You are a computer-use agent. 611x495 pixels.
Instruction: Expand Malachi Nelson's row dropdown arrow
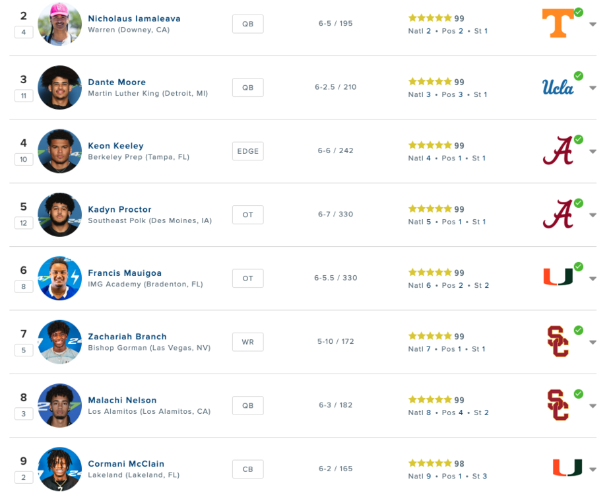[x=593, y=406]
